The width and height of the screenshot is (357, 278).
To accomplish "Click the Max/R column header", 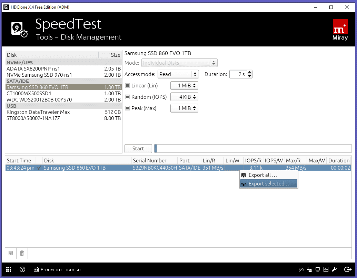I will (295, 161).
